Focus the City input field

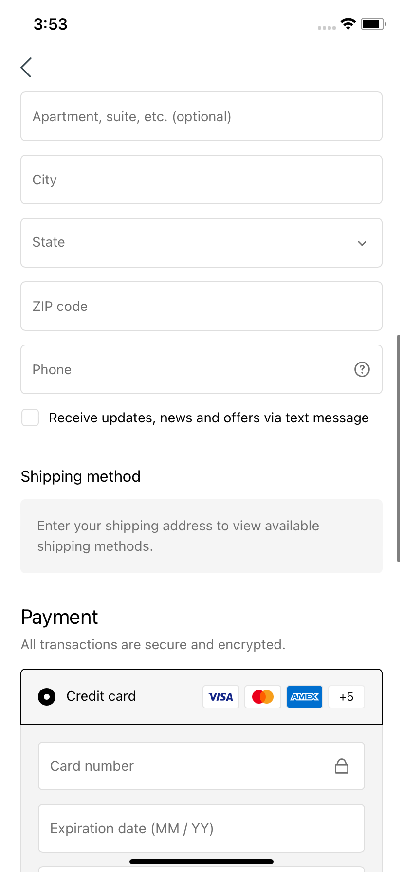click(x=201, y=180)
